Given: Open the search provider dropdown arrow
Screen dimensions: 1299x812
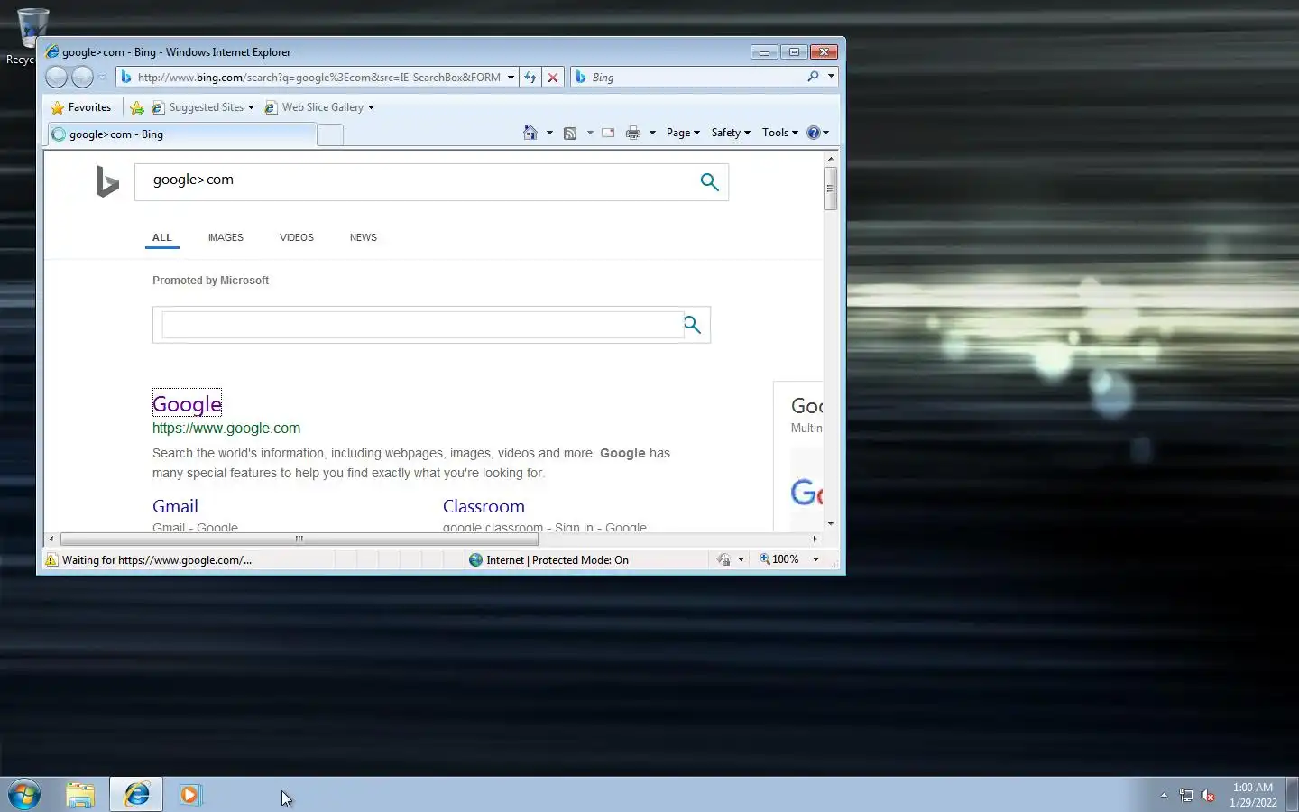Looking at the screenshot, I should [x=831, y=77].
